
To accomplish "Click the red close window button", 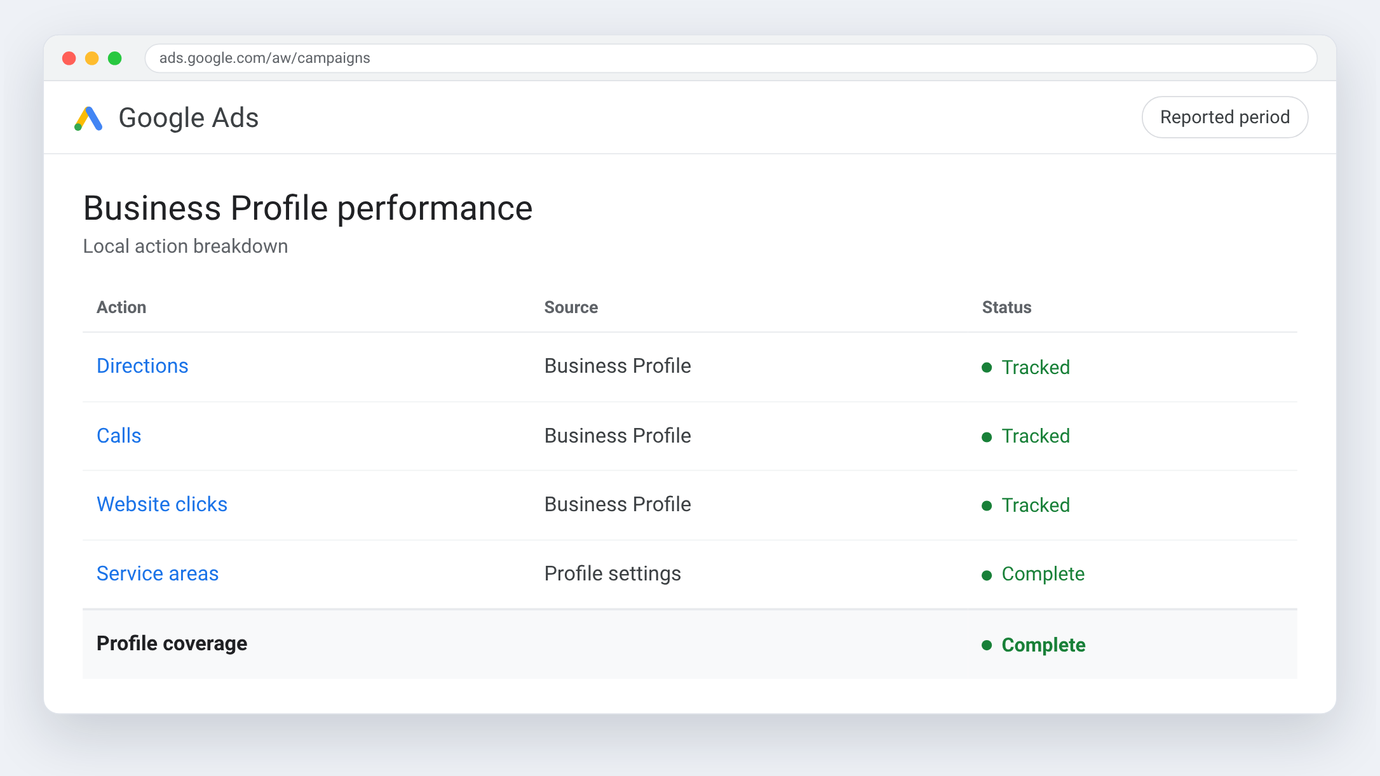I will point(69,58).
